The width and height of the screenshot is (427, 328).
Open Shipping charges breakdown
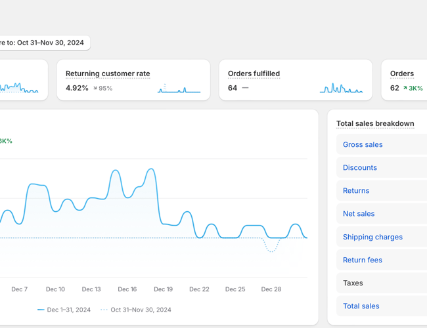[x=372, y=237]
